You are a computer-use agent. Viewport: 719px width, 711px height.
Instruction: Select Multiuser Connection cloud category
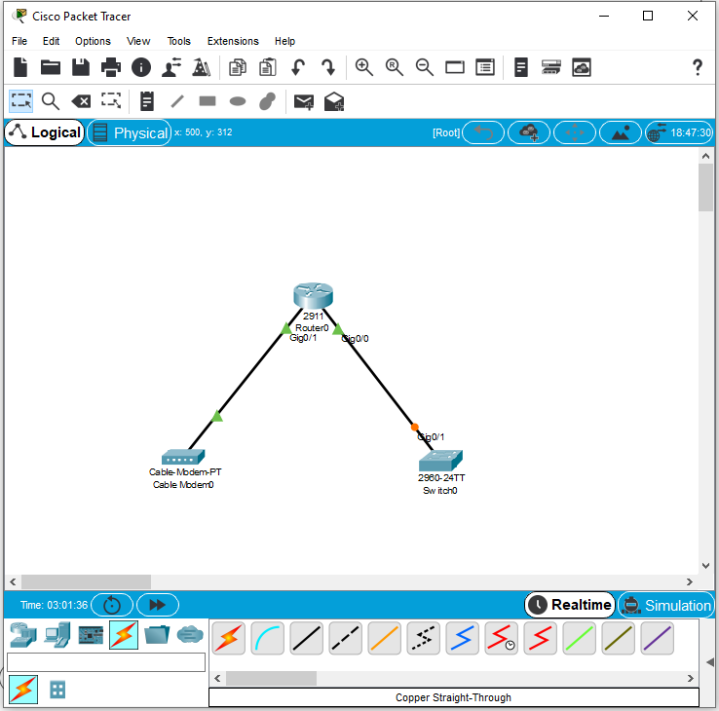[190, 635]
